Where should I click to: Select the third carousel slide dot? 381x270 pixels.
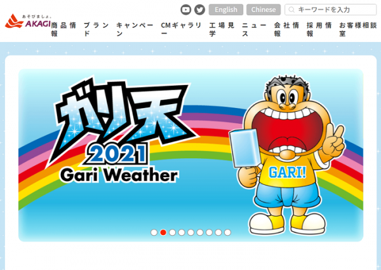[x=172, y=233]
